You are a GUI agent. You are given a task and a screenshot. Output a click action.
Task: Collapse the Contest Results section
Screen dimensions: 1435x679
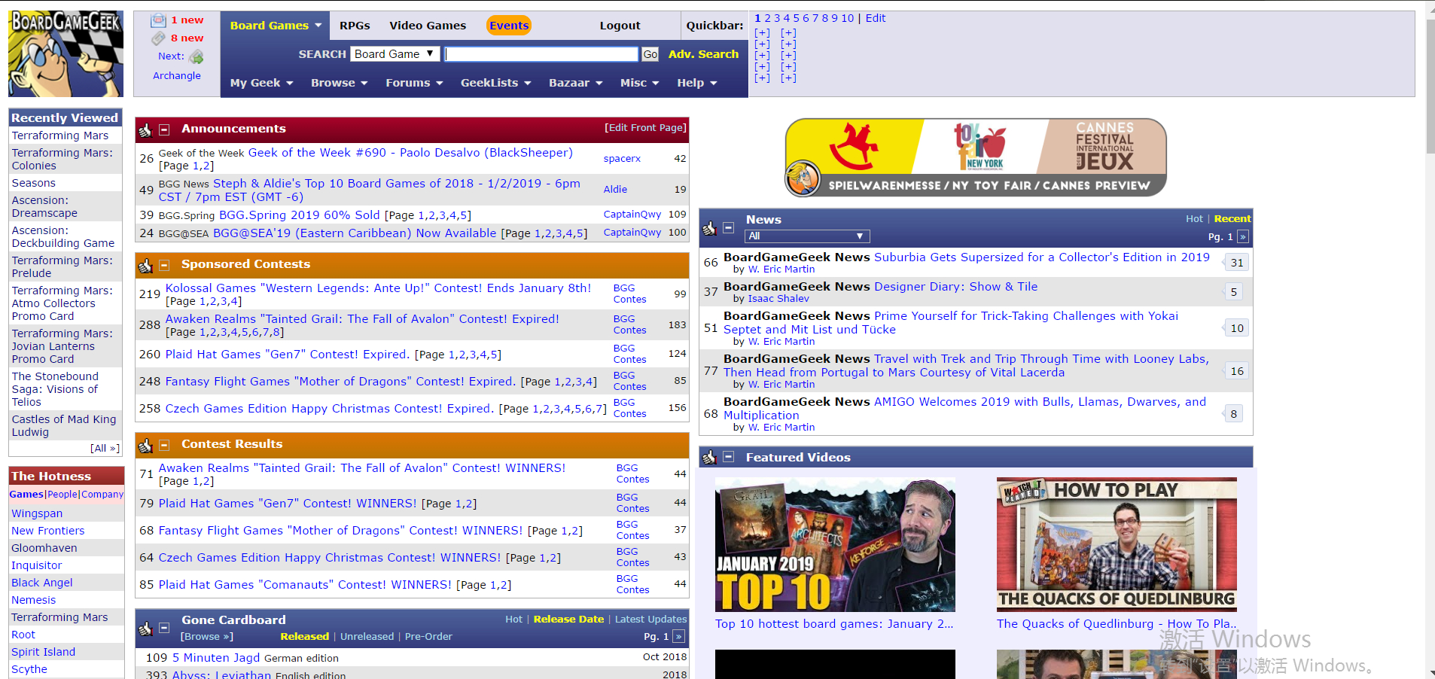(164, 445)
